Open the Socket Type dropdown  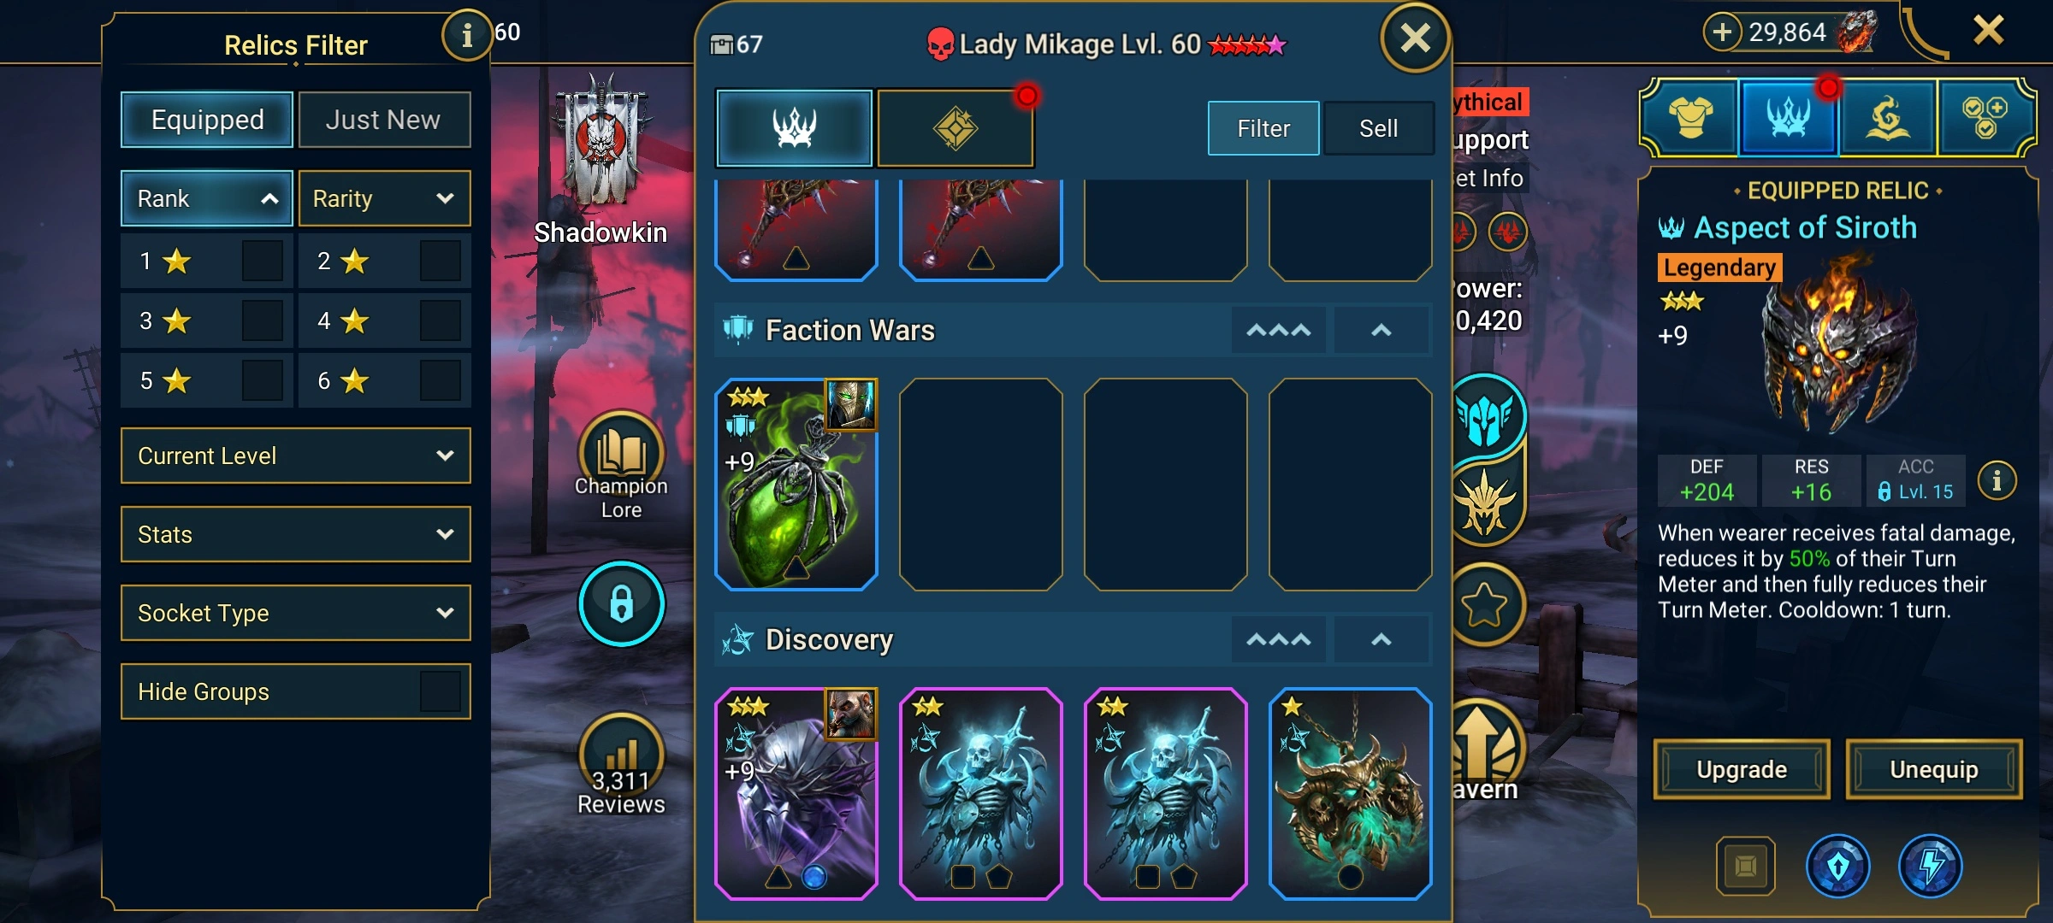[x=296, y=613]
